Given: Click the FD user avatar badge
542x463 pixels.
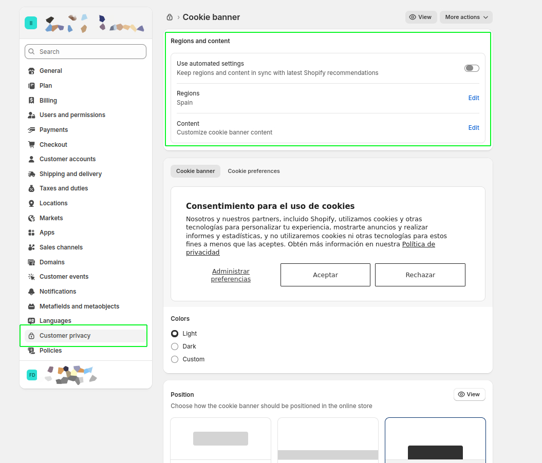Looking at the screenshot, I should [32, 375].
